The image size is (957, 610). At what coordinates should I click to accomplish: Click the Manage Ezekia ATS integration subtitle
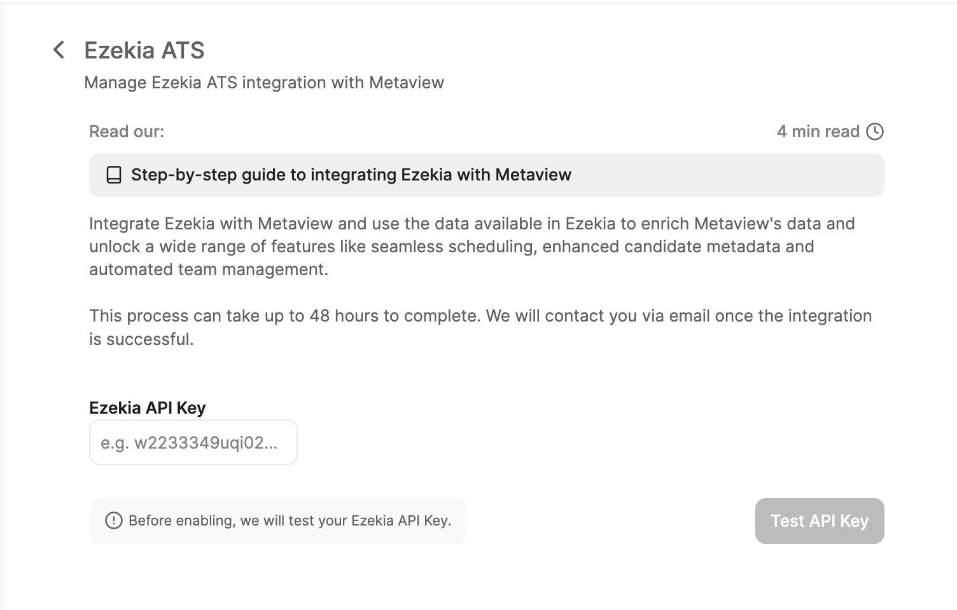coord(263,83)
